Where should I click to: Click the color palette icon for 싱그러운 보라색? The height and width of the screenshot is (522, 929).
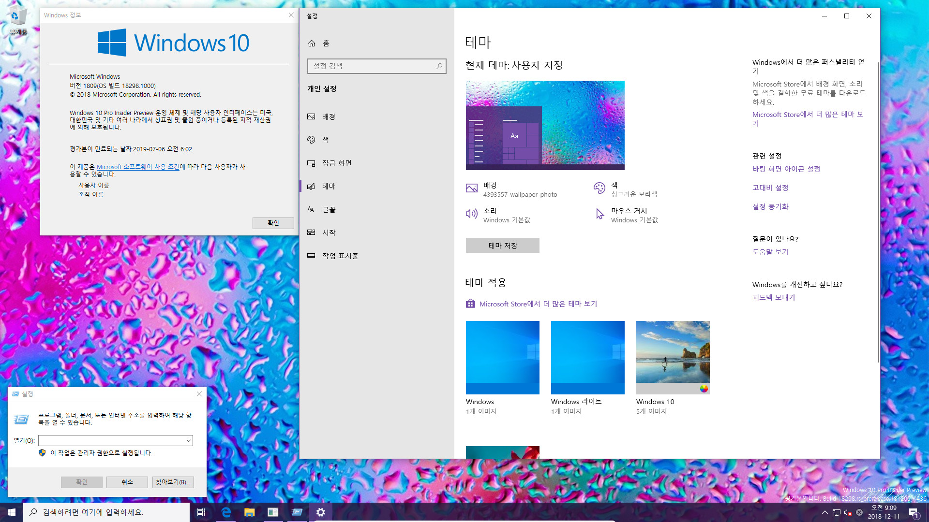pyautogui.click(x=599, y=188)
